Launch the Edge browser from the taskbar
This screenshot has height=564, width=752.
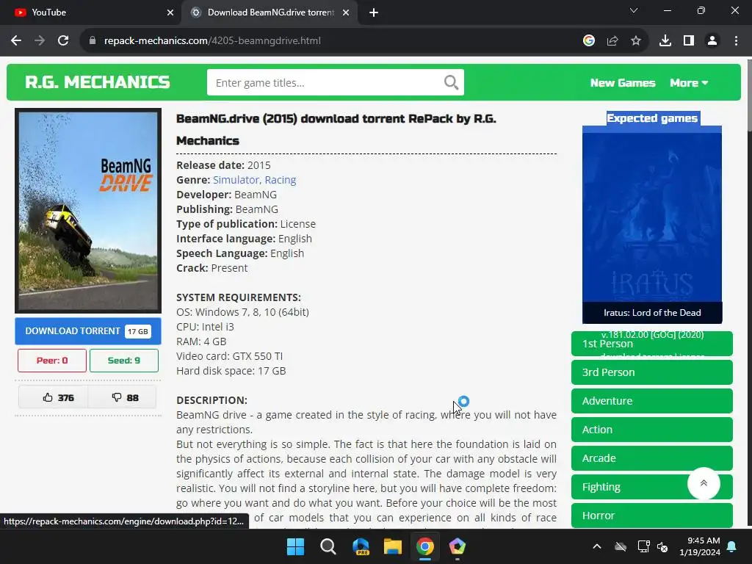click(361, 546)
